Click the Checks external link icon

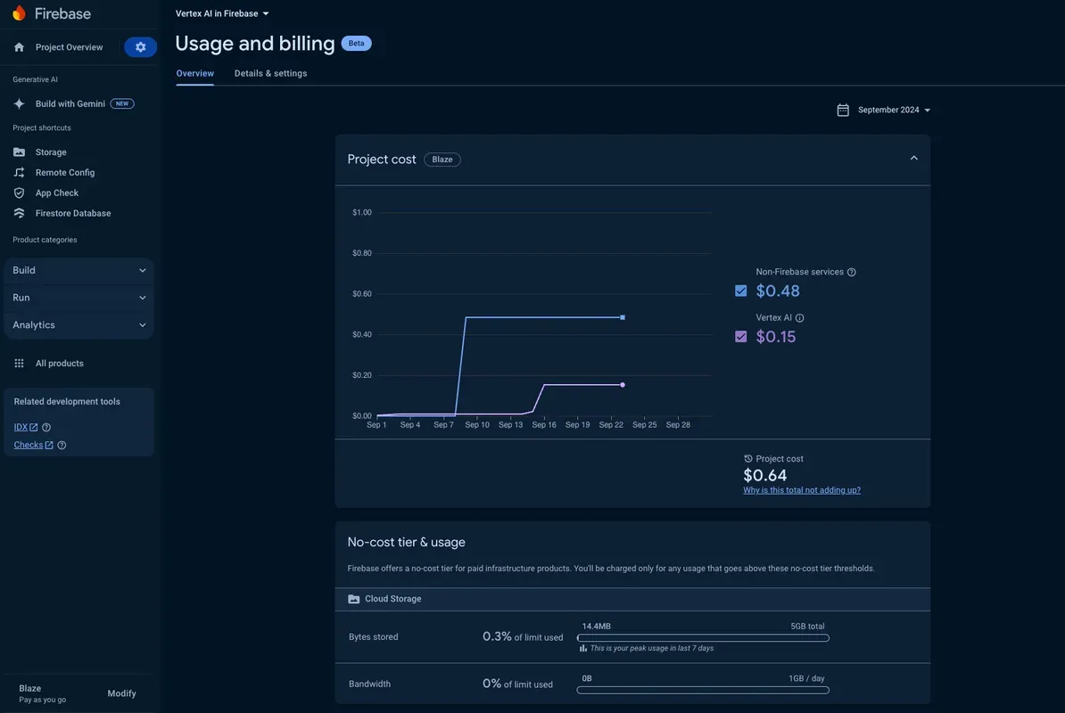click(49, 445)
